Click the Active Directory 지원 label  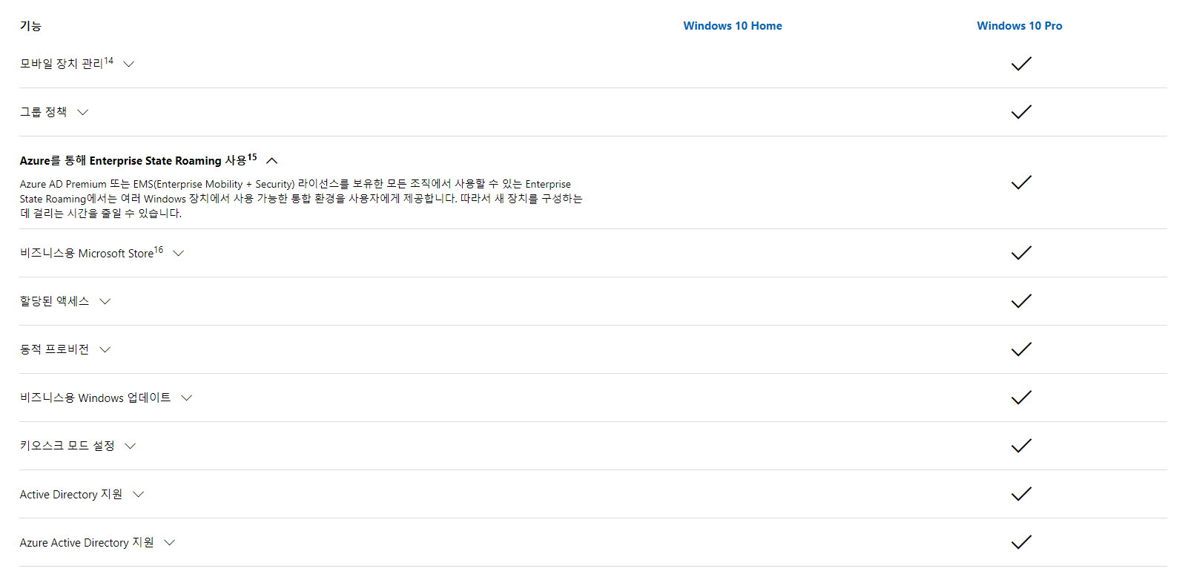click(71, 494)
